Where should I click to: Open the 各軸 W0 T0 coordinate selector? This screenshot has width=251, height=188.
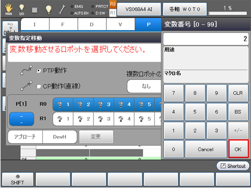tap(185, 9)
